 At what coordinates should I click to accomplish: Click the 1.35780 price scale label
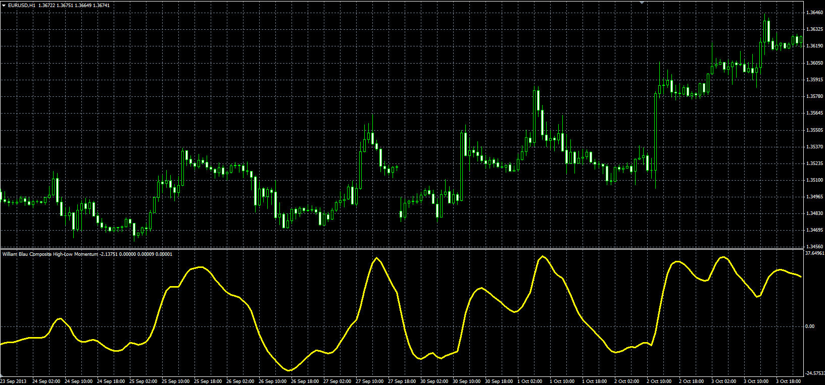tap(815, 96)
